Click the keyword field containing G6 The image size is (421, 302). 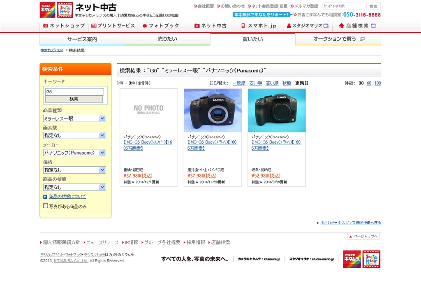pyautogui.click(x=74, y=92)
